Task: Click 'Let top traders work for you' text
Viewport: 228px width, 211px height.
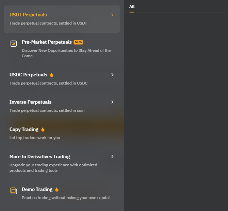Action: click(x=35, y=138)
